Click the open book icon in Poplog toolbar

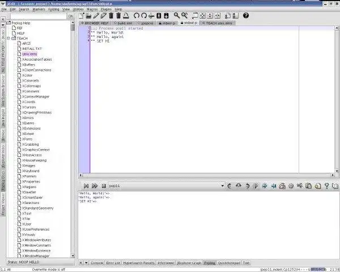pos(335,186)
